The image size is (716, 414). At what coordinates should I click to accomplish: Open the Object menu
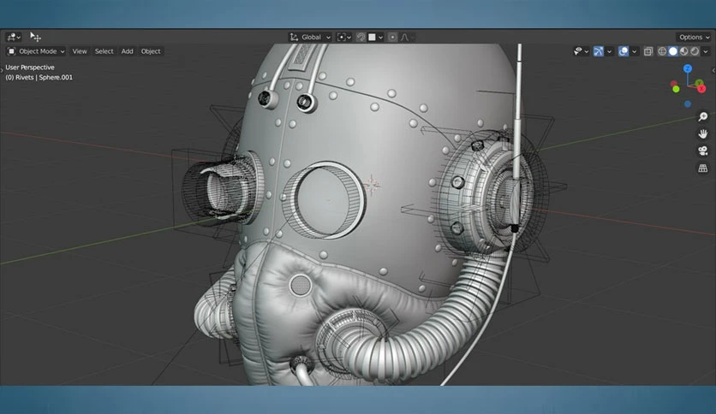(151, 51)
